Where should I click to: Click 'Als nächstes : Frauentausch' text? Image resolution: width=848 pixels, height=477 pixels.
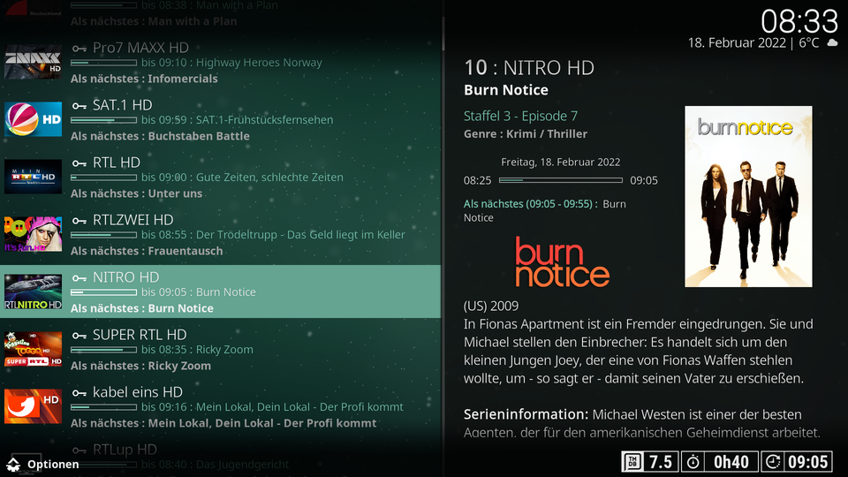pos(147,251)
